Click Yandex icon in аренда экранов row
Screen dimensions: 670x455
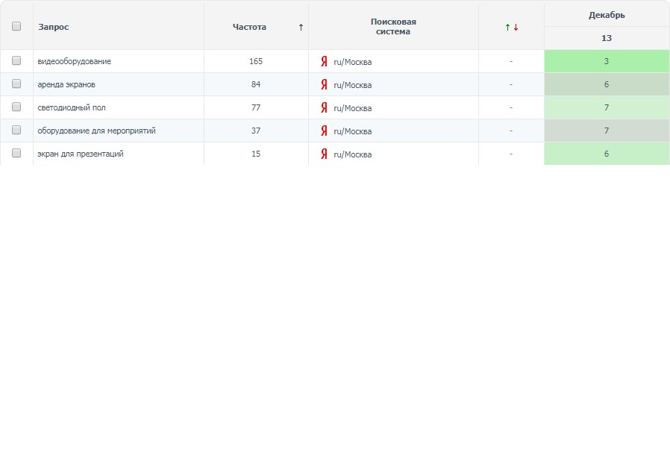point(324,84)
